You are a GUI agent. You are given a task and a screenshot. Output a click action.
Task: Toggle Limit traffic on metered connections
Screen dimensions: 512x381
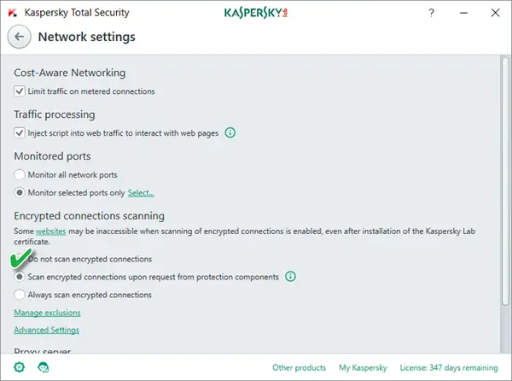pos(20,91)
